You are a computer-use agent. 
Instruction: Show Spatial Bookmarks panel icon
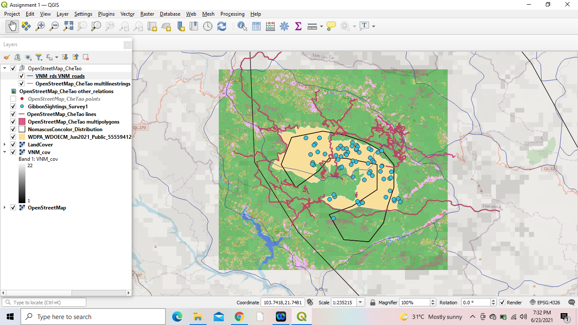click(194, 26)
